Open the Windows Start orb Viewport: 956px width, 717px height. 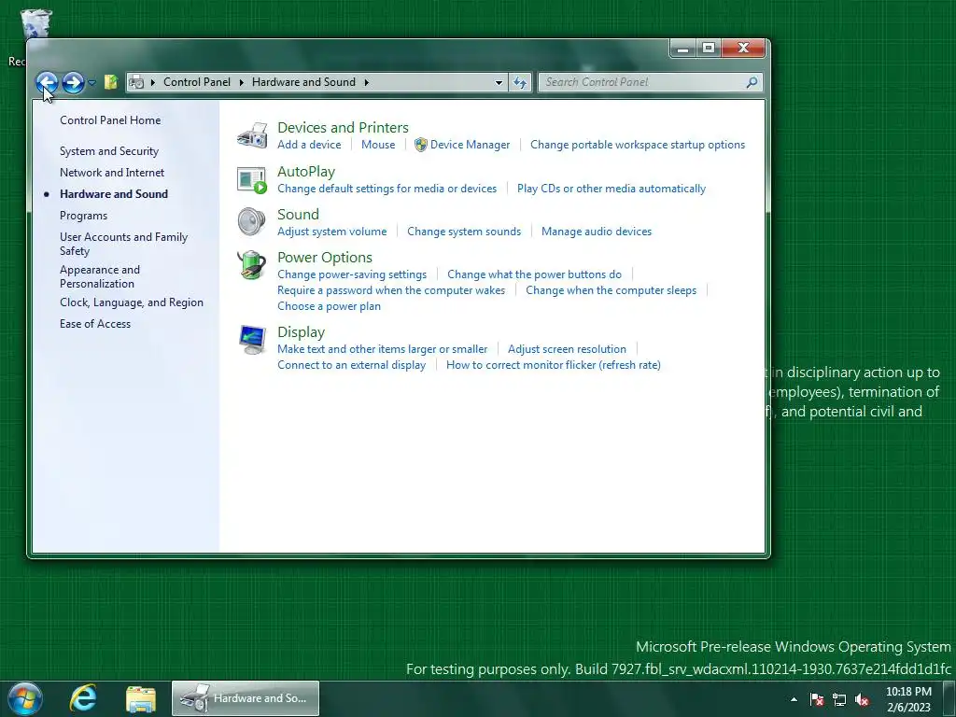(x=25, y=698)
